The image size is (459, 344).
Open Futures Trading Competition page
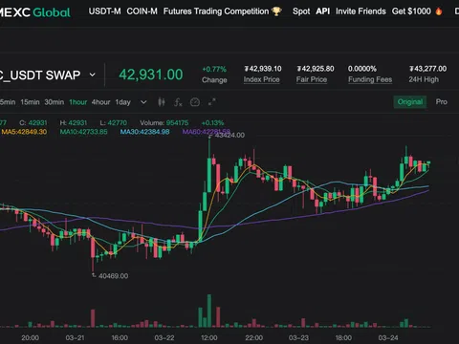click(216, 11)
